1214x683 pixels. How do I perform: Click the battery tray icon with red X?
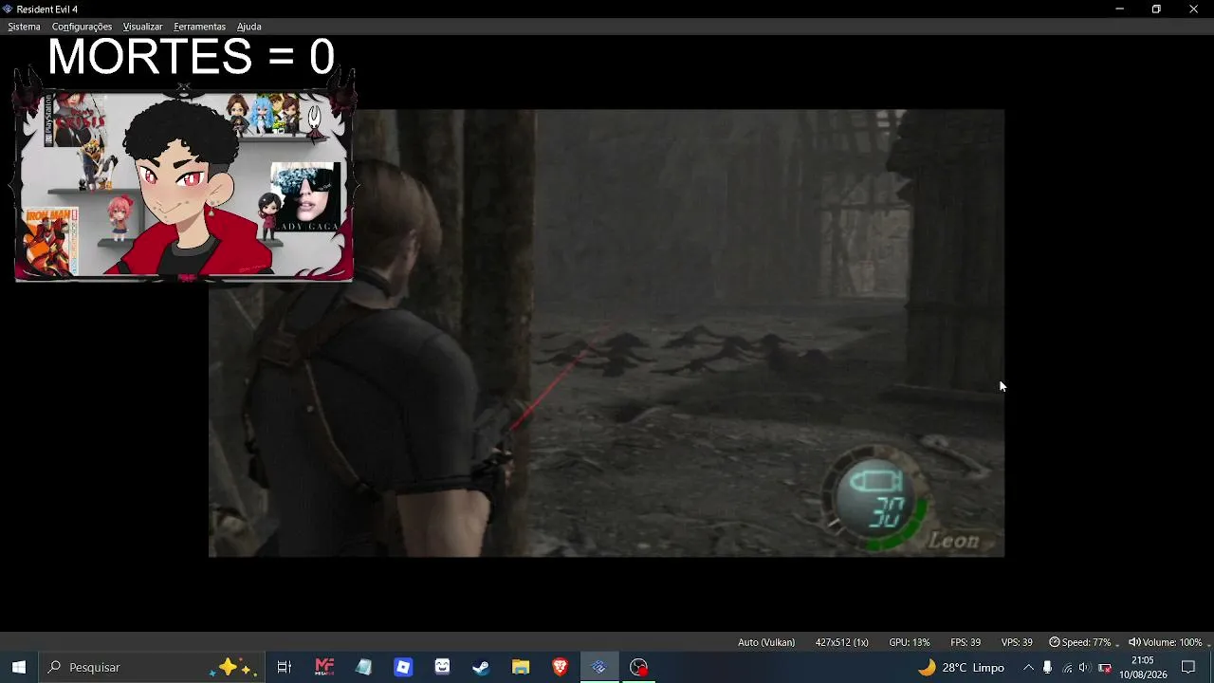coord(1105,667)
